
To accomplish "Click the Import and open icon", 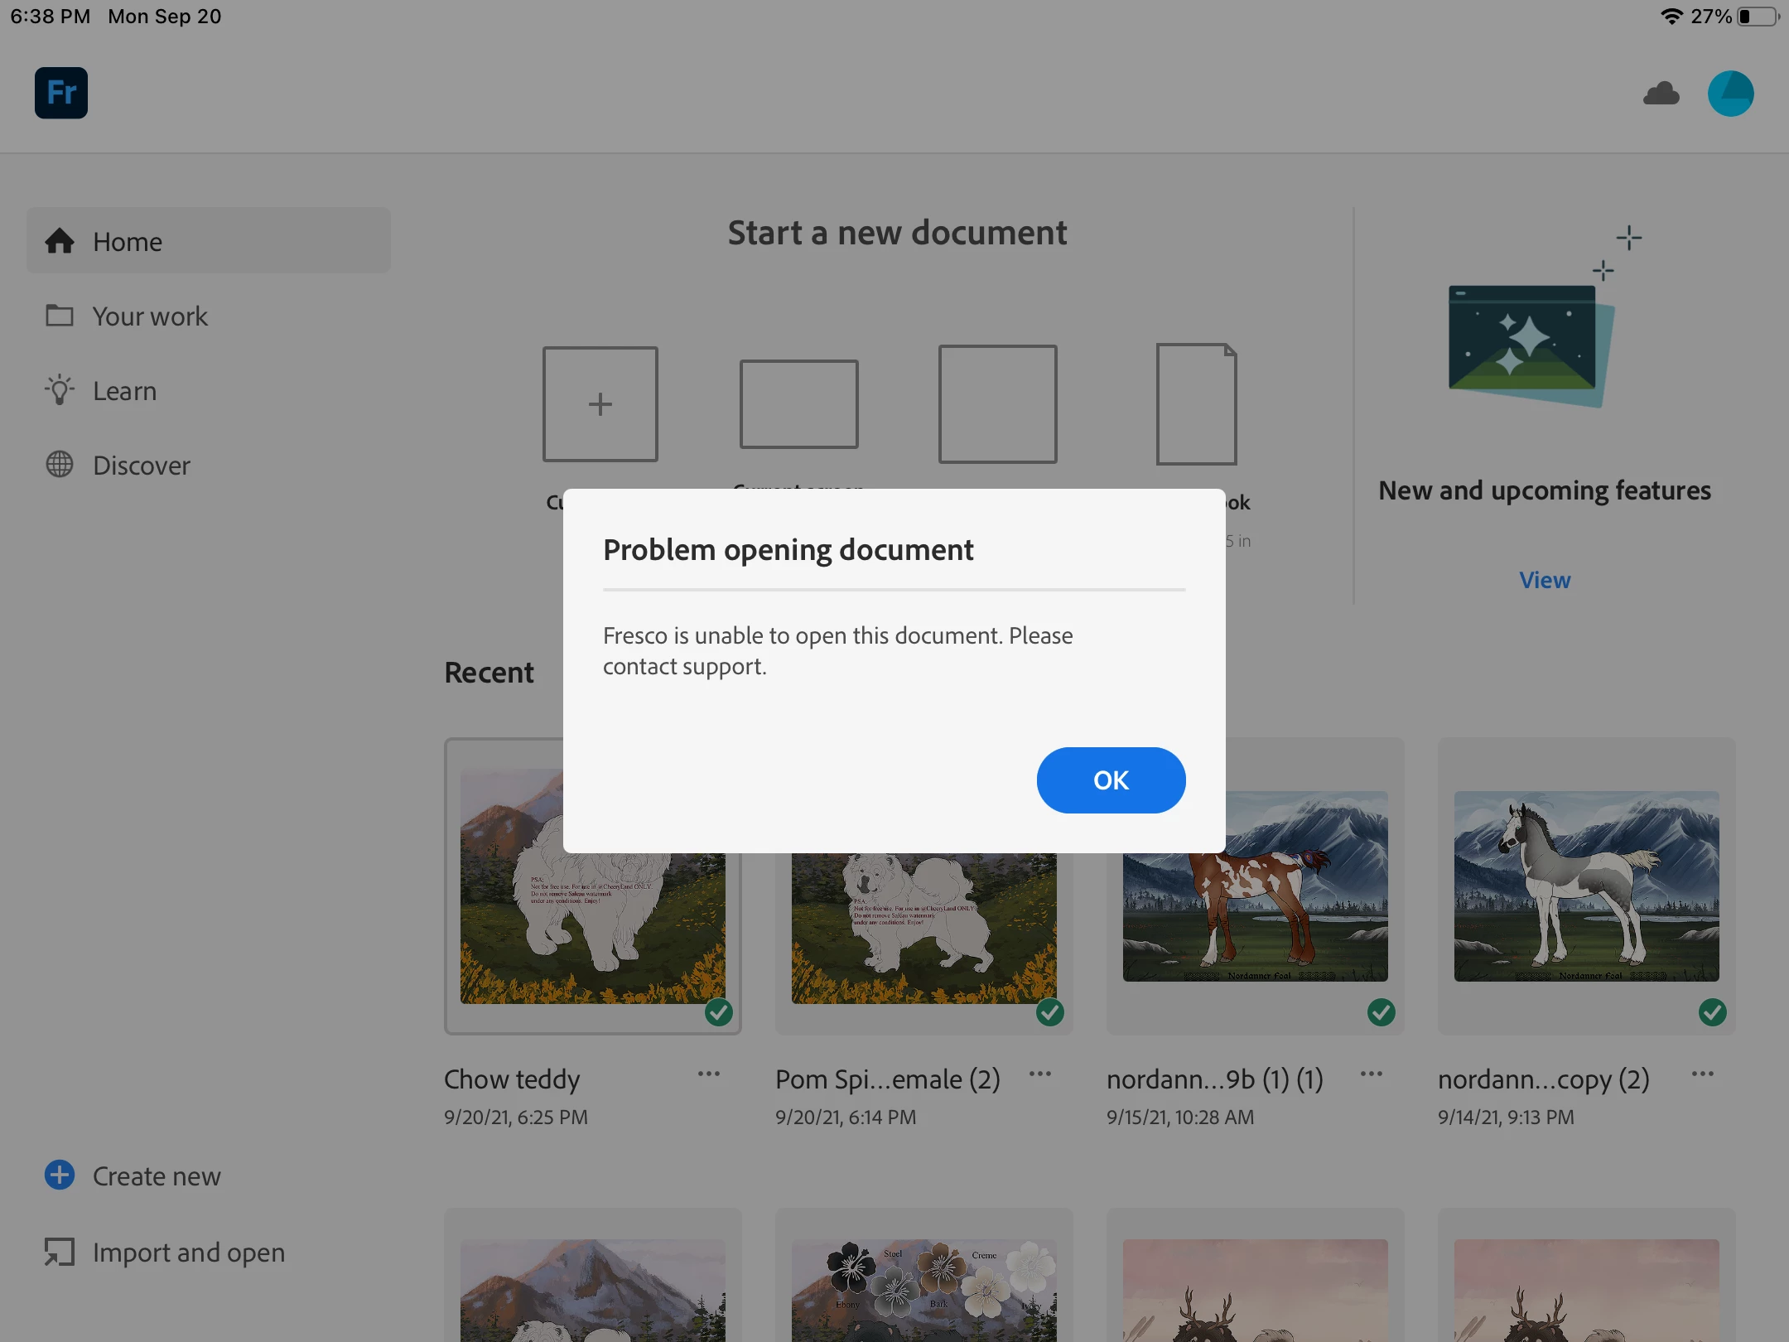I will click(60, 1252).
